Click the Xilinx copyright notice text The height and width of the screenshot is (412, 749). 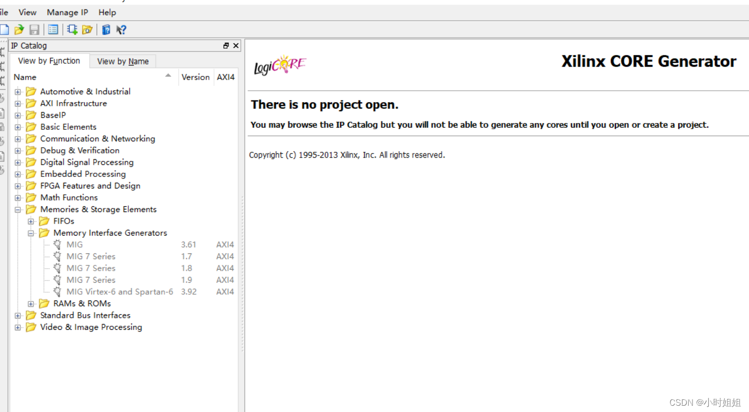347,155
